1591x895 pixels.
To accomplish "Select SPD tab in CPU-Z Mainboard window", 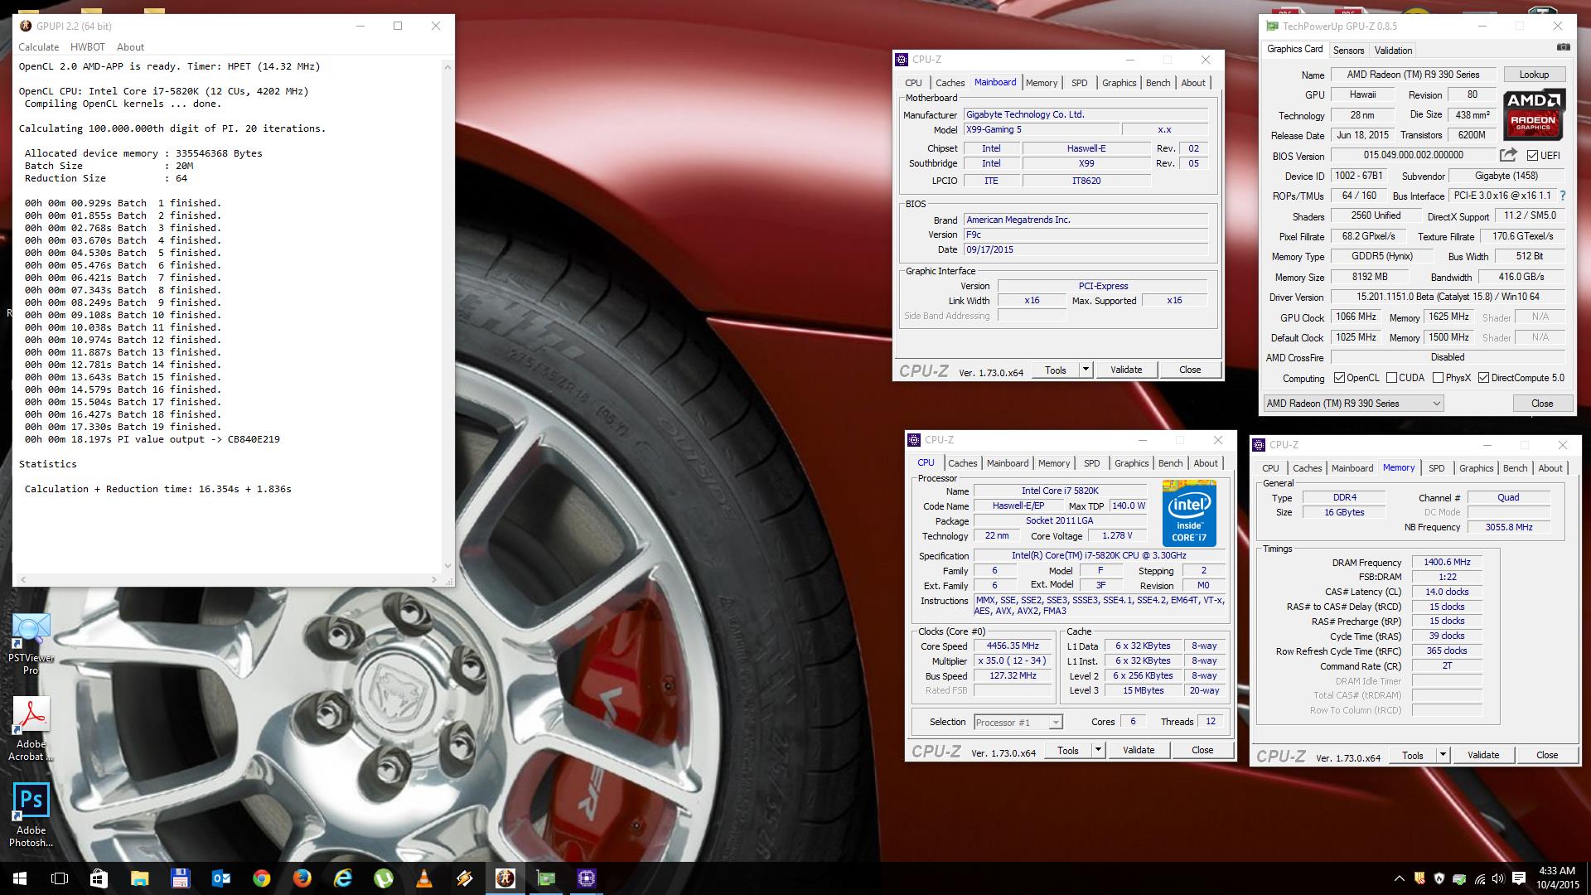I will point(1079,83).
